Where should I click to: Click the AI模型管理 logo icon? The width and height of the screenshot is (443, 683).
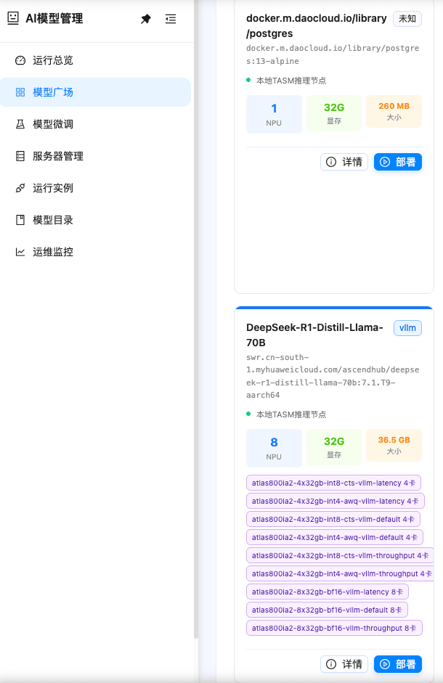(x=14, y=18)
